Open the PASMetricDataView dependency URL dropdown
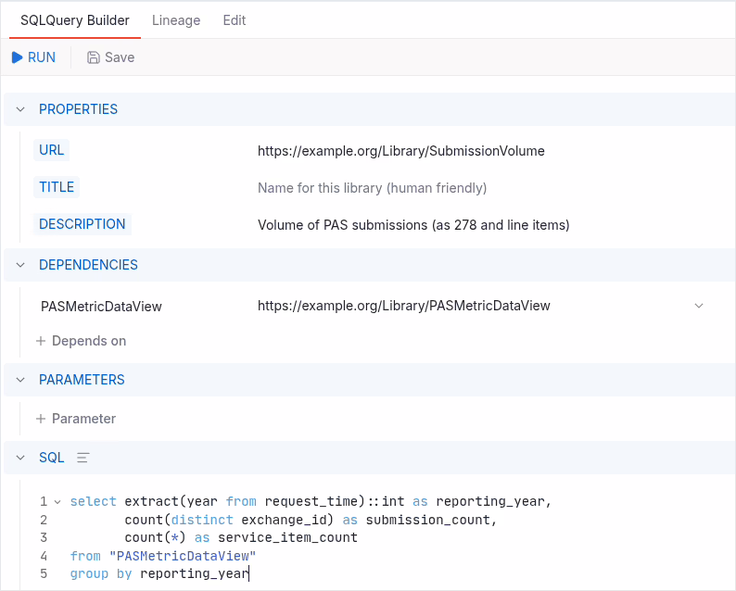Image resolution: width=736 pixels, height=591 pixels. point(698,306)
